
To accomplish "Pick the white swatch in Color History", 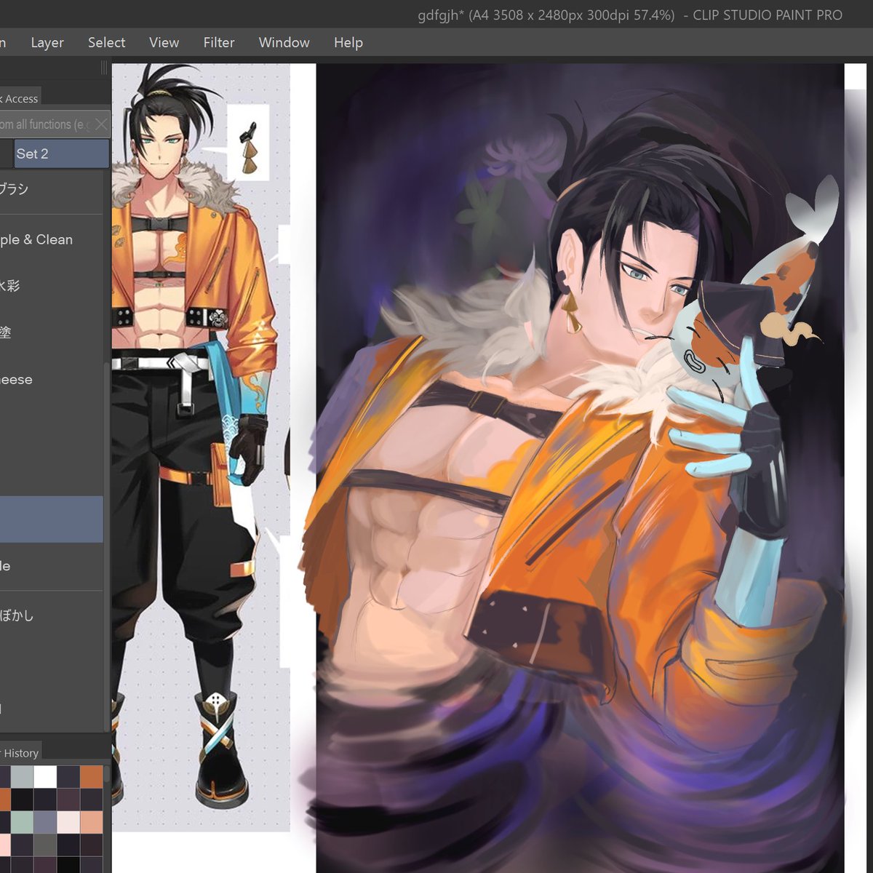I will click(x=45, y=777).
